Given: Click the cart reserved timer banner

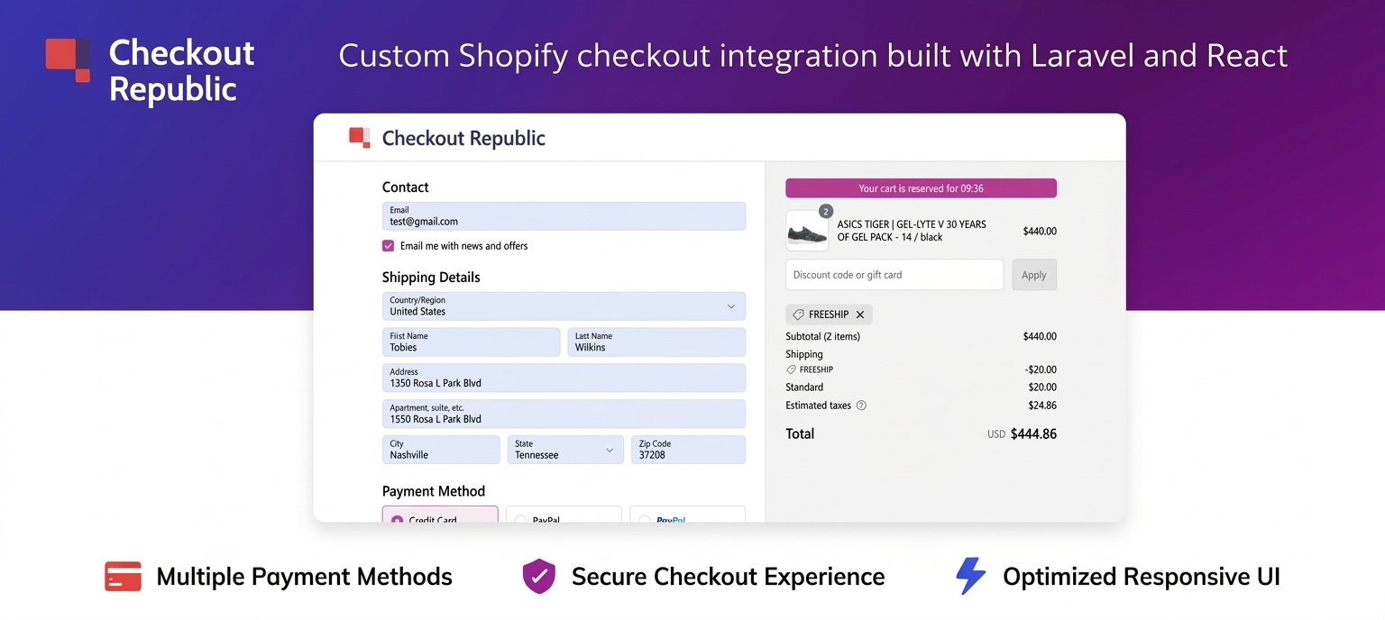Looking at the screenshot, I should pos(921,188).
